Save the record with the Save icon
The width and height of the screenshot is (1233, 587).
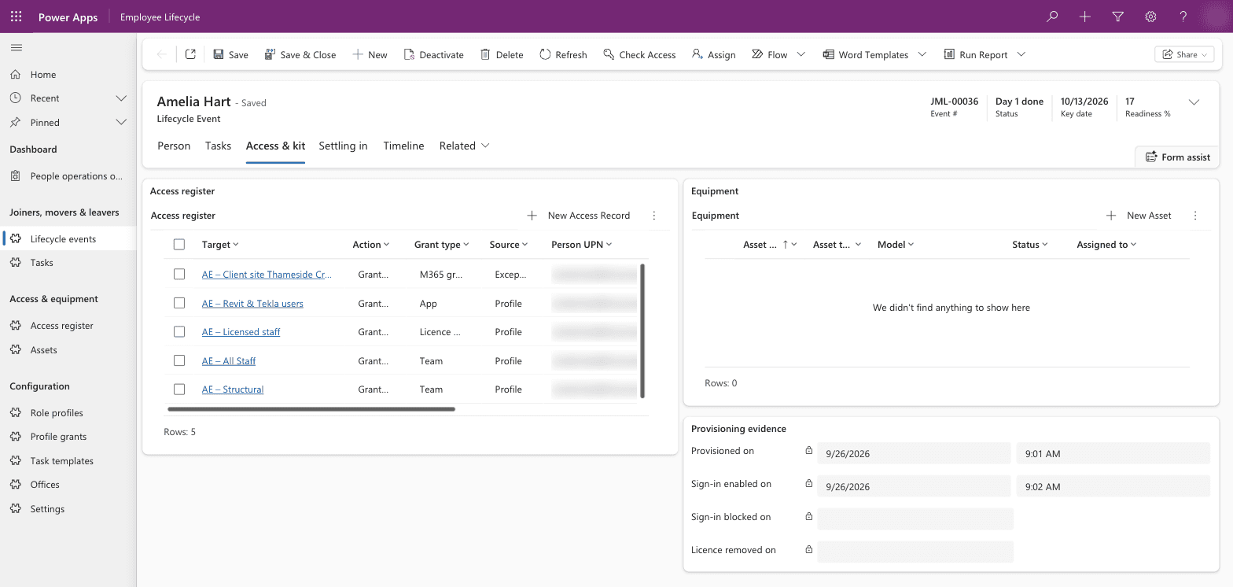(x=230, y=54)
